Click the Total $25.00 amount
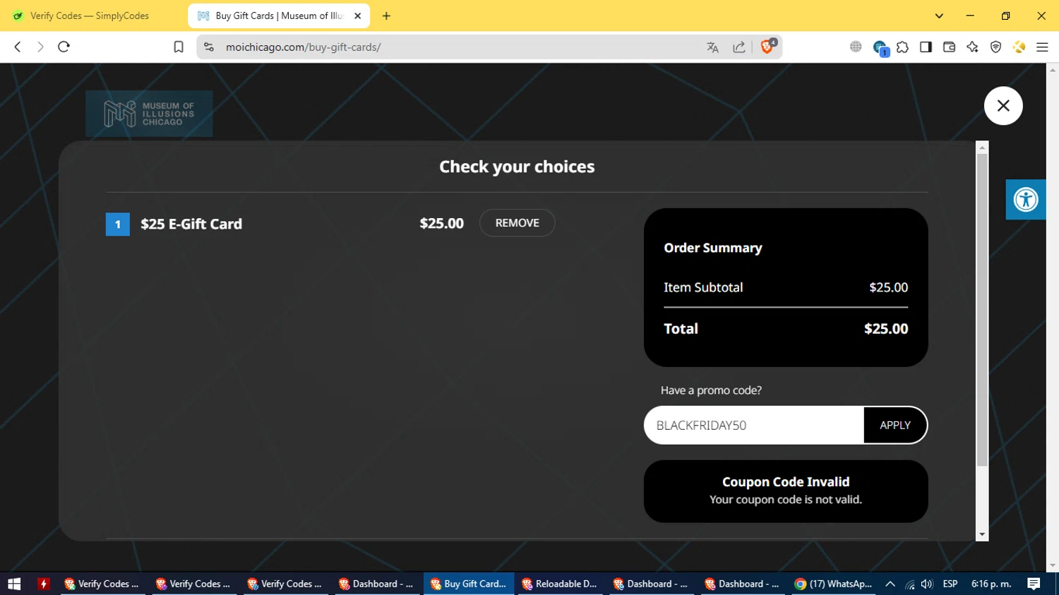This screenshot has width=1059, height=595. [886, 329]
